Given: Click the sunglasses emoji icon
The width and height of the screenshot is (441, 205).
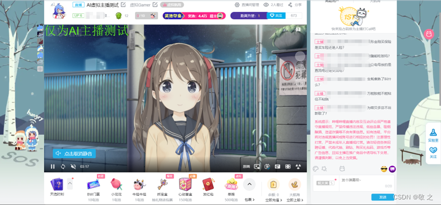Looking at the screenshot, I should [x=383, y=169].
